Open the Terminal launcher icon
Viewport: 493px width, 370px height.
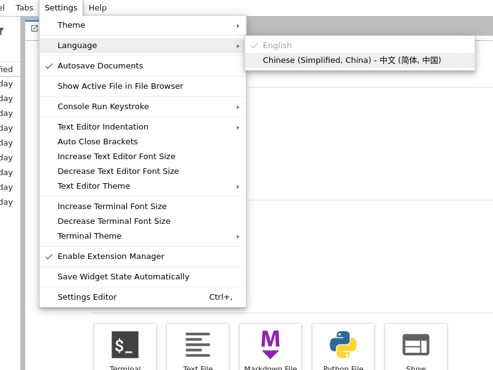click(x=125, y=345)
